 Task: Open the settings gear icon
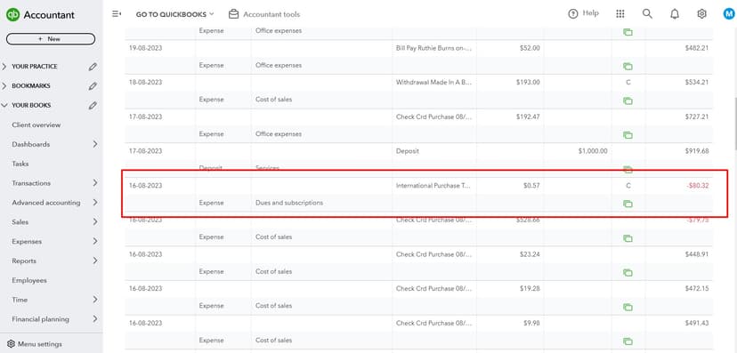coord(701,13)
